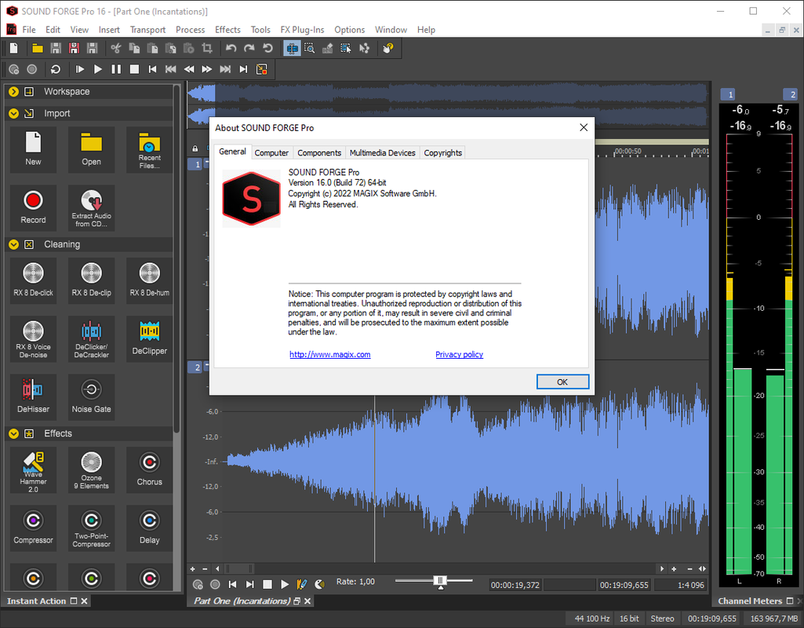Open the Privacy policy link
This screenshot has width=804, height=628.
459,355
